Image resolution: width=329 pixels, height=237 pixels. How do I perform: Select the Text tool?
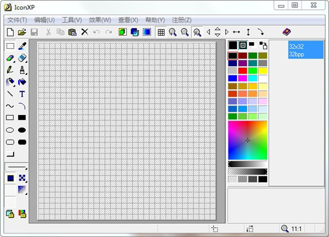(22, 94)
